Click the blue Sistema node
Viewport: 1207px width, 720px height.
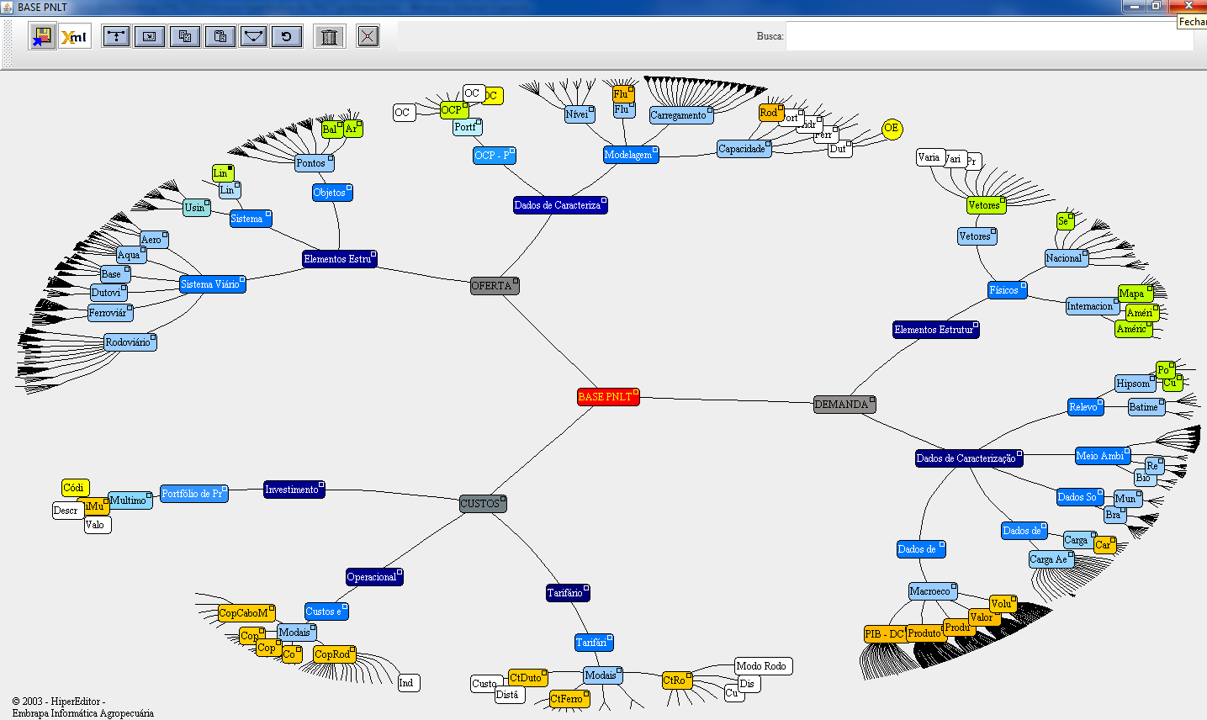(x=251, y=219)
